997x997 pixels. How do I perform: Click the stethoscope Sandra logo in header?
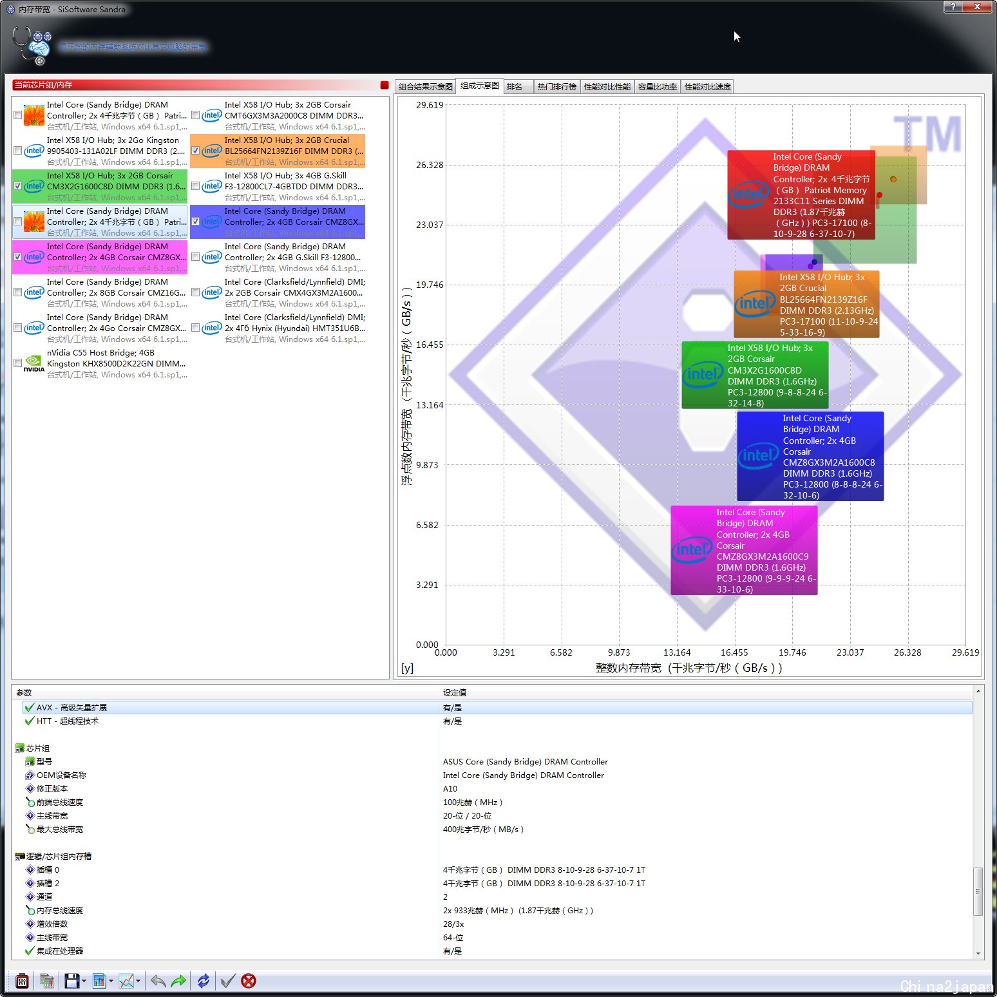(x=32, y=46)
